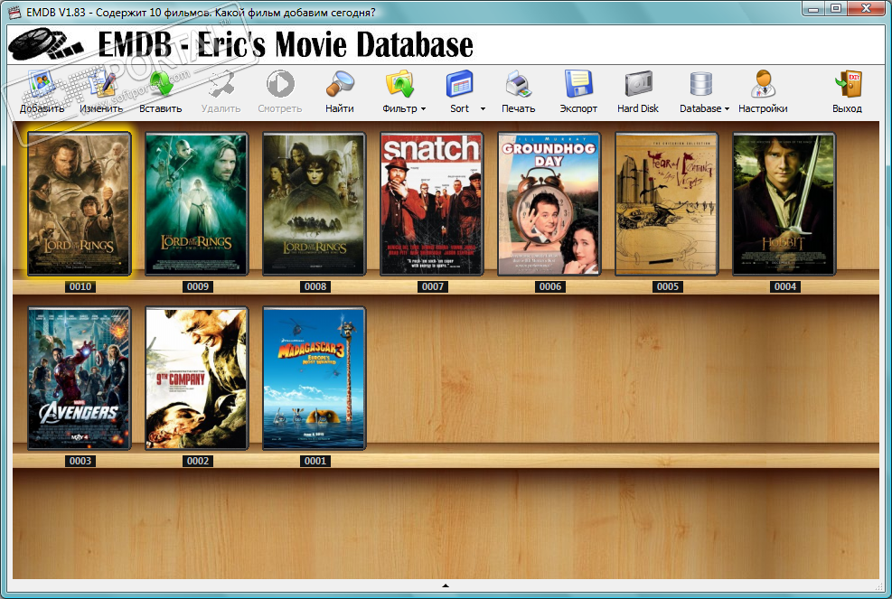Click the number label 0004

[785, 286]
